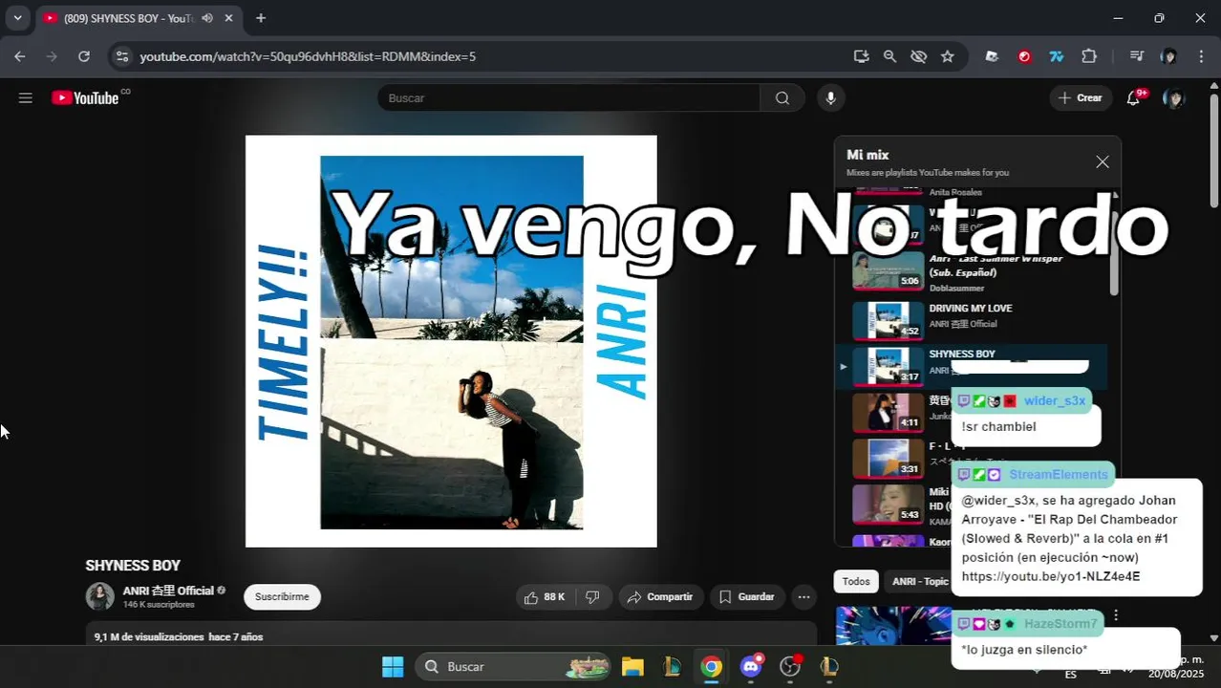
Task: Share the video with Compartir
Action: pos(660,597)
